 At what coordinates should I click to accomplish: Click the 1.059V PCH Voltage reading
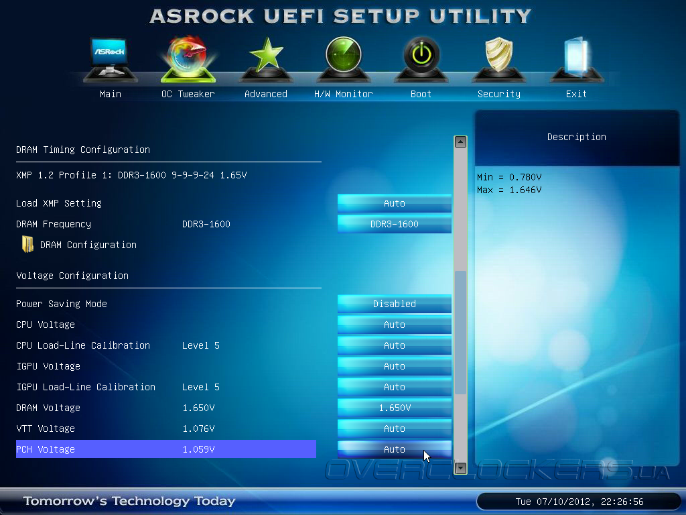pyautogui.click(x=198, y=449)
